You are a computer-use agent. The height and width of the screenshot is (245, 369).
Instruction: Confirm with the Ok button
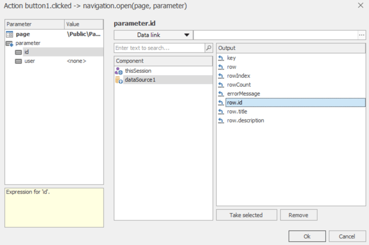[307, 236]
